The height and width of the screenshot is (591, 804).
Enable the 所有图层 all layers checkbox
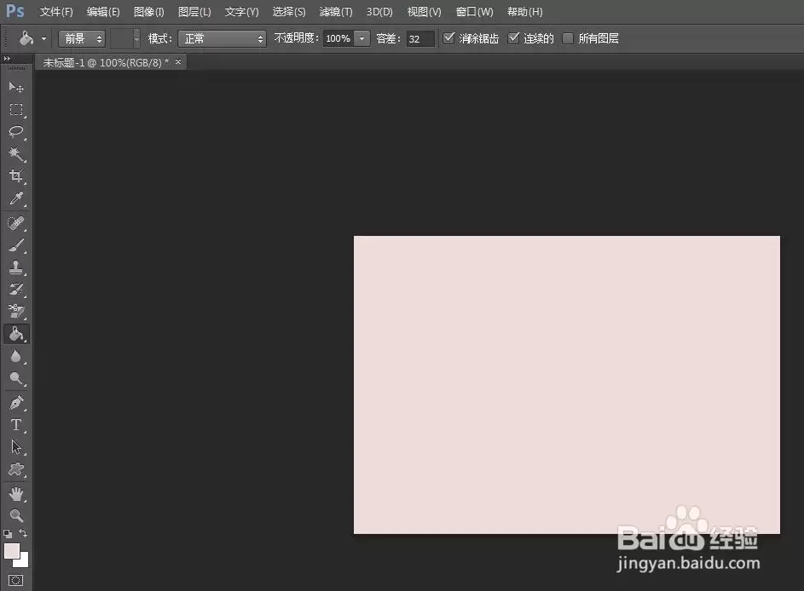coord(568,38)
